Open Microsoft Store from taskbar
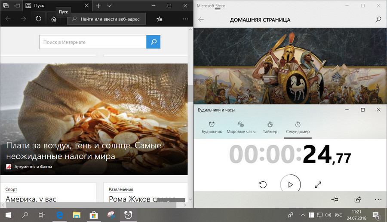 [x=94, y=215]
